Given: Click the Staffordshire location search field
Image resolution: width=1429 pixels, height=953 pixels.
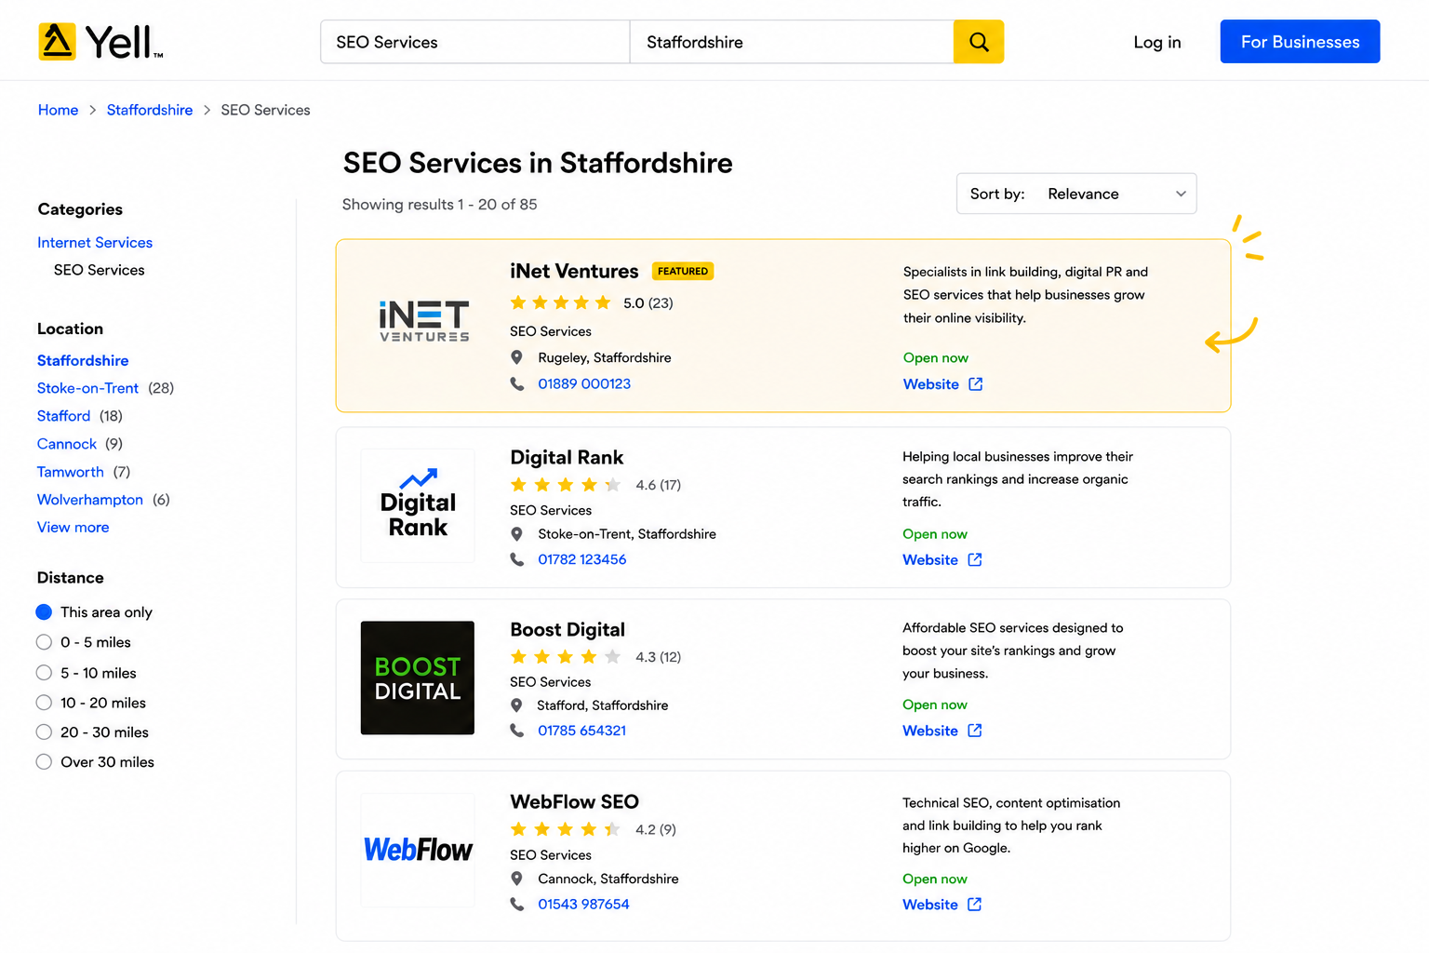Looking at the screenshot, I should (x=792, y=42).
